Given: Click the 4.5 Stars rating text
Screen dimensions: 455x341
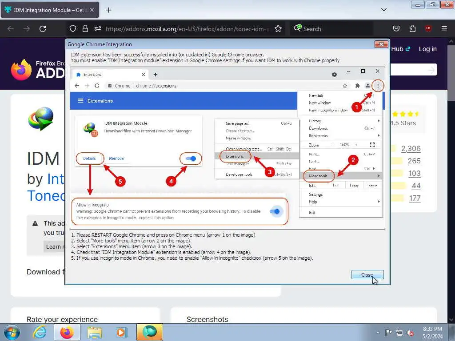Looking at the screenshot, I should 403,123.
